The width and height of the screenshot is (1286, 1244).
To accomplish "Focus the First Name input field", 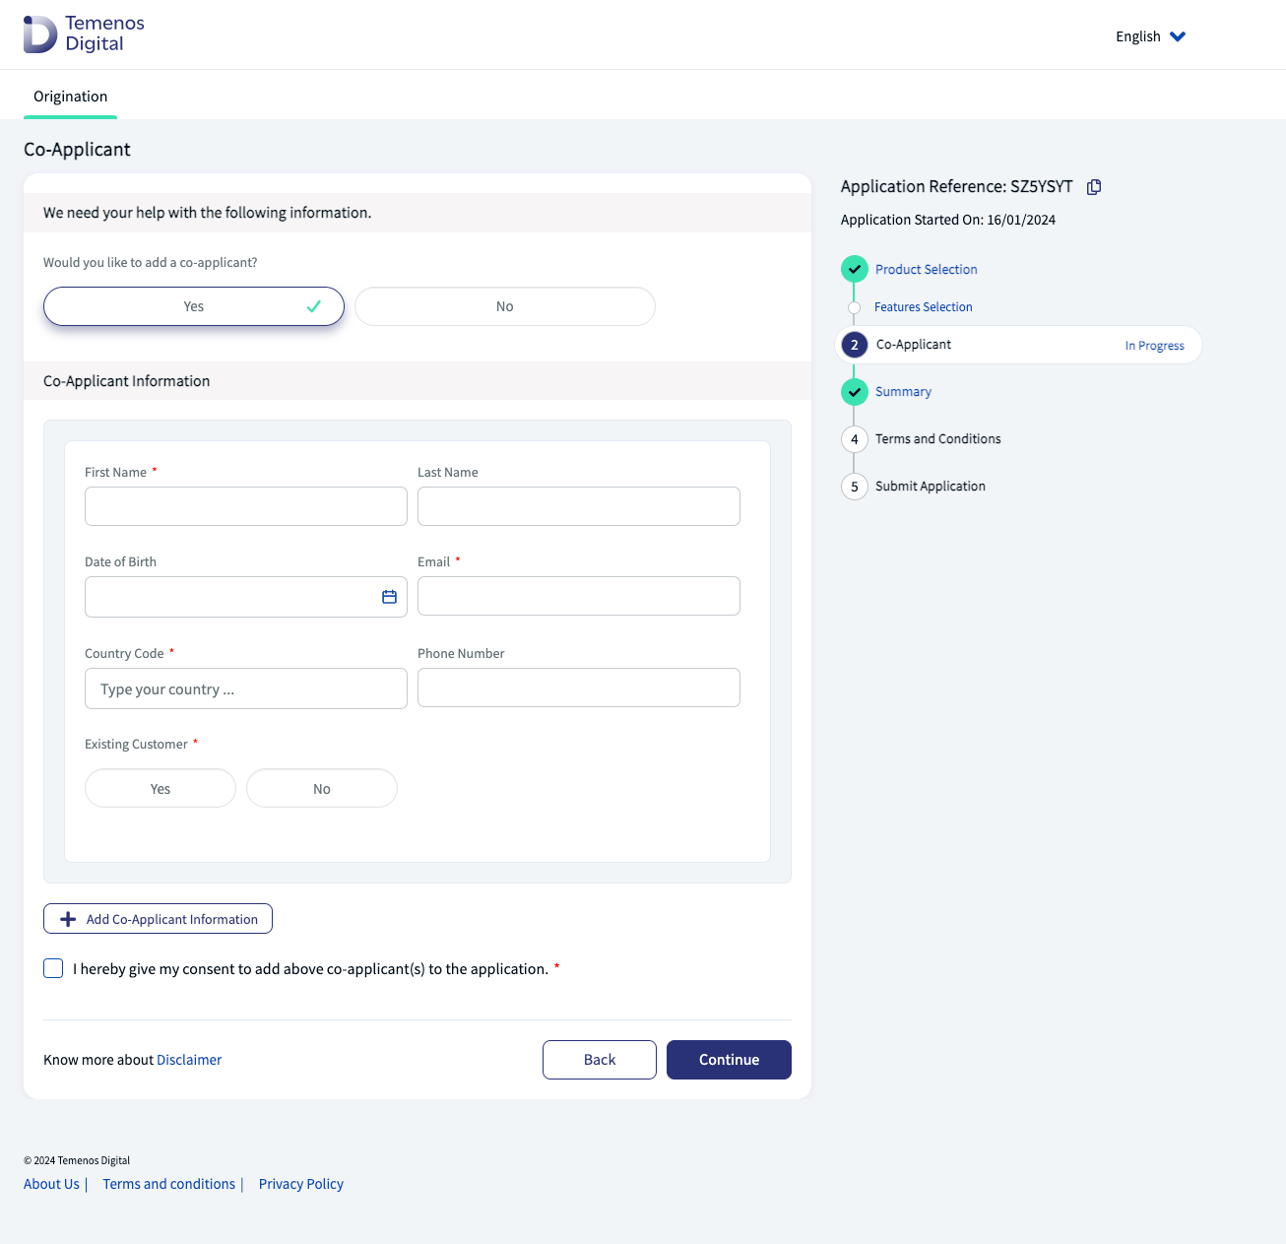I will pyautogui.click(x=245, y=506).
